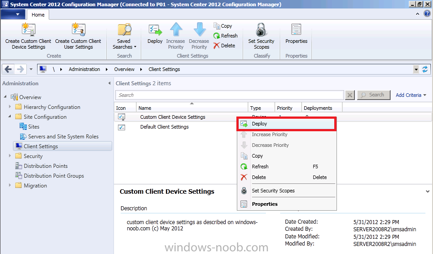Open the application menu dropdown button
This screenshot has width=433, height=254.
[13, 14]
